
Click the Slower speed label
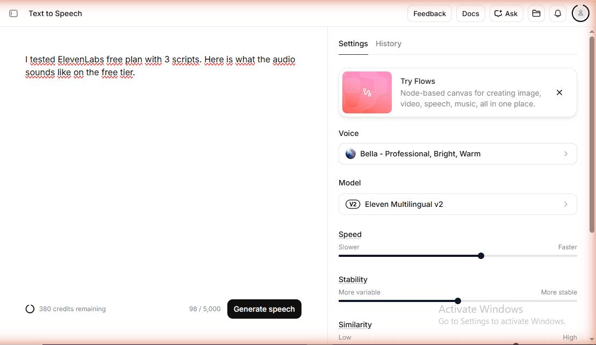[349, 247]
